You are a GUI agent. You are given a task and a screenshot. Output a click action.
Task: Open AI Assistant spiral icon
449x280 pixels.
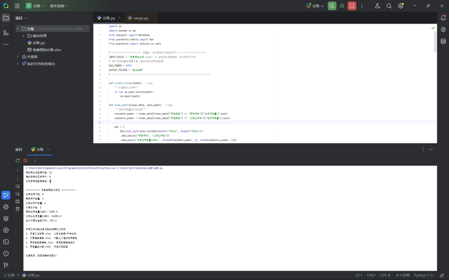click(443, 30)
